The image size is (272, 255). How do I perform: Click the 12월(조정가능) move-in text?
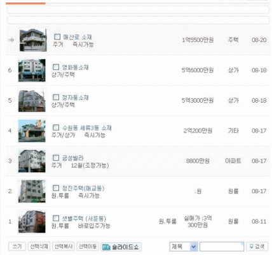(x=90, y=165)
